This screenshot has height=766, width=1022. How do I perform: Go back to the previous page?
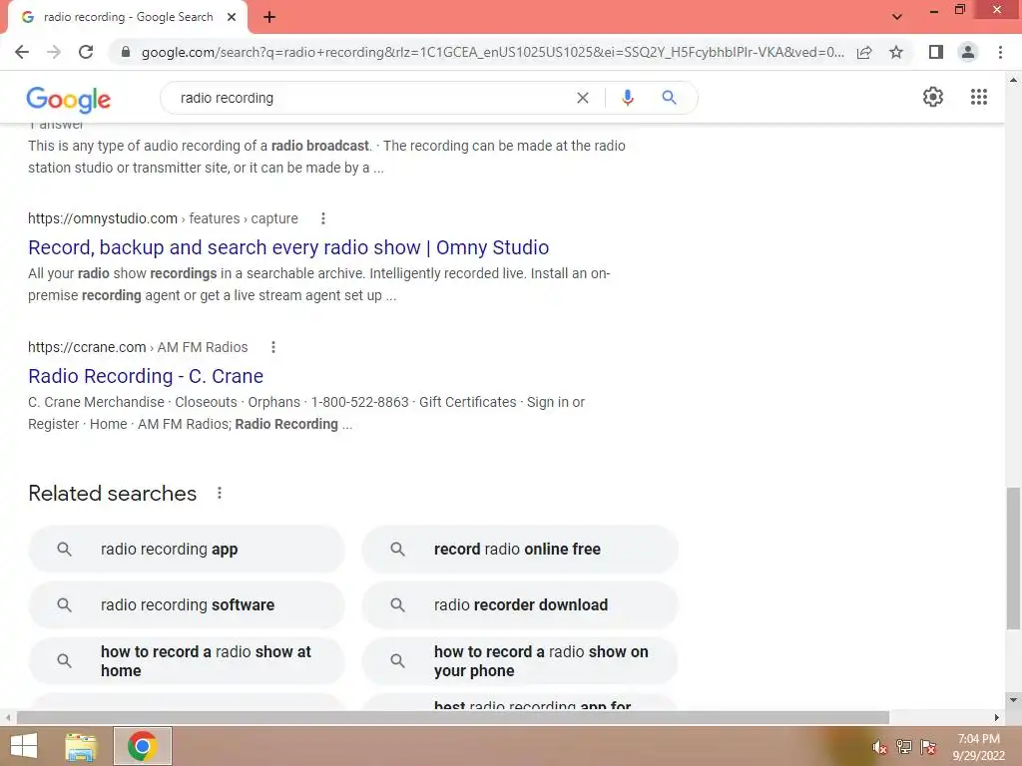point(22,52)
